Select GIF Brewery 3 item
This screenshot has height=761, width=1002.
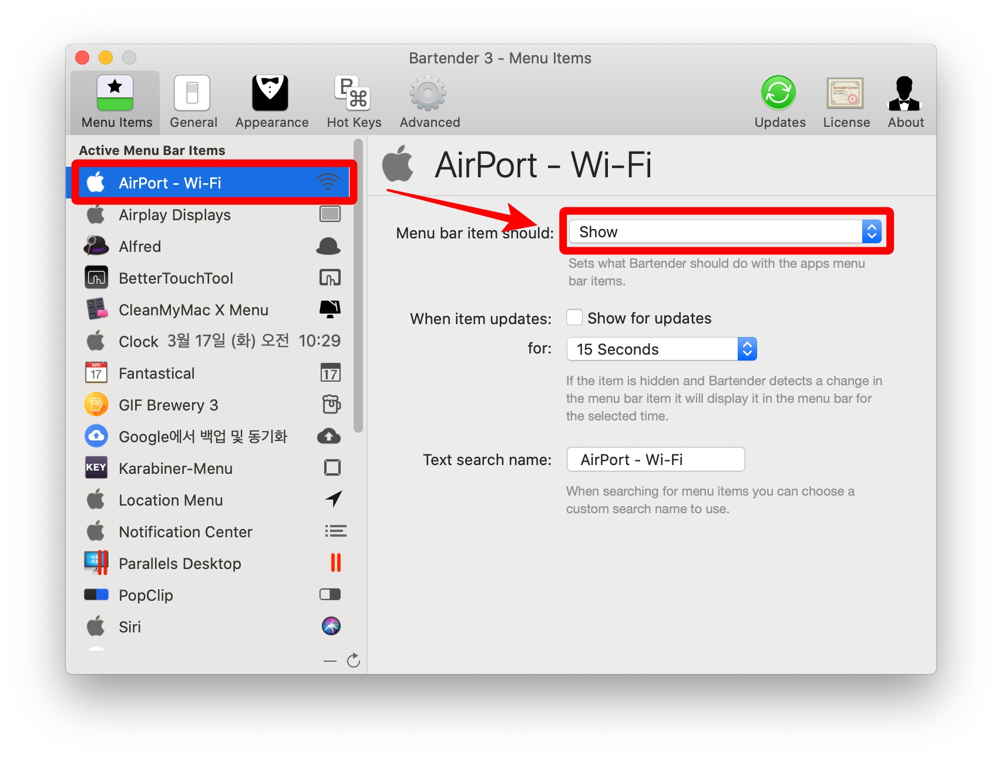point(210,405)
